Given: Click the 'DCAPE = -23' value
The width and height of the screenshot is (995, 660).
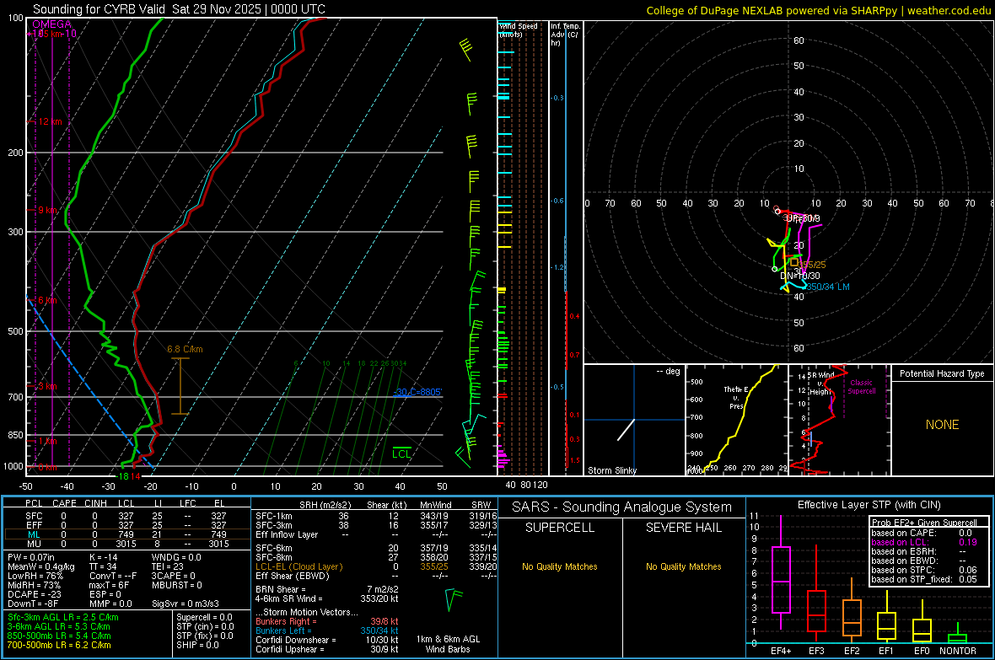Looking at the screenshot, I should click(x=34, y=594).
